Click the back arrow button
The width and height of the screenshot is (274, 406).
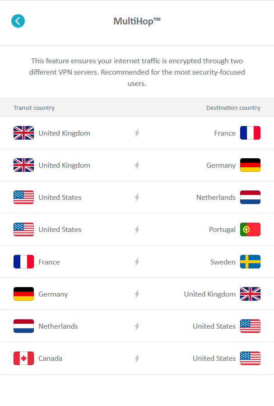[x=18, y=21]
